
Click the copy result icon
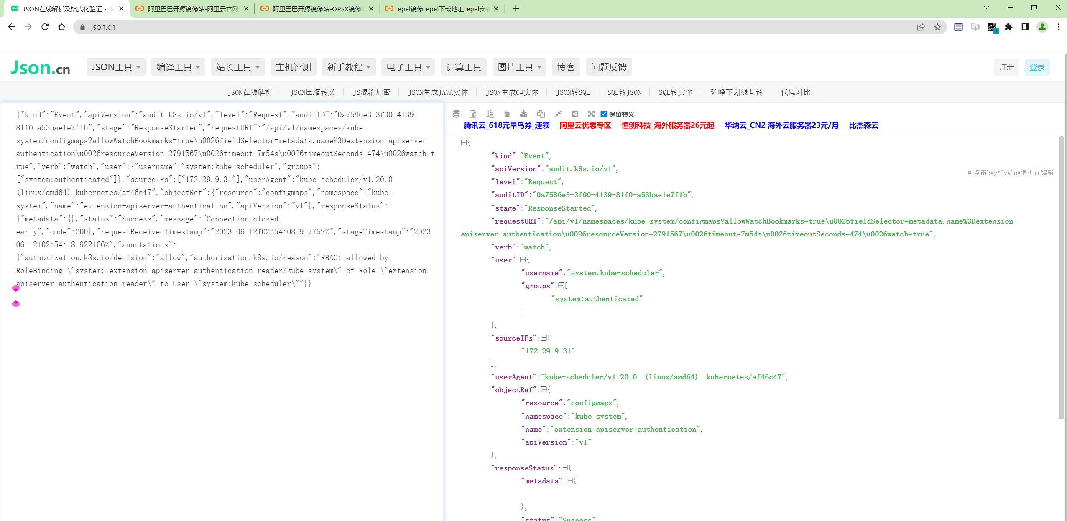click(541, 114)
